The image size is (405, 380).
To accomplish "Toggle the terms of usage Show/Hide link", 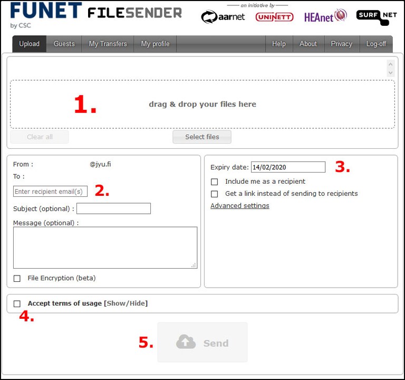I will click(x=126, y=303).
